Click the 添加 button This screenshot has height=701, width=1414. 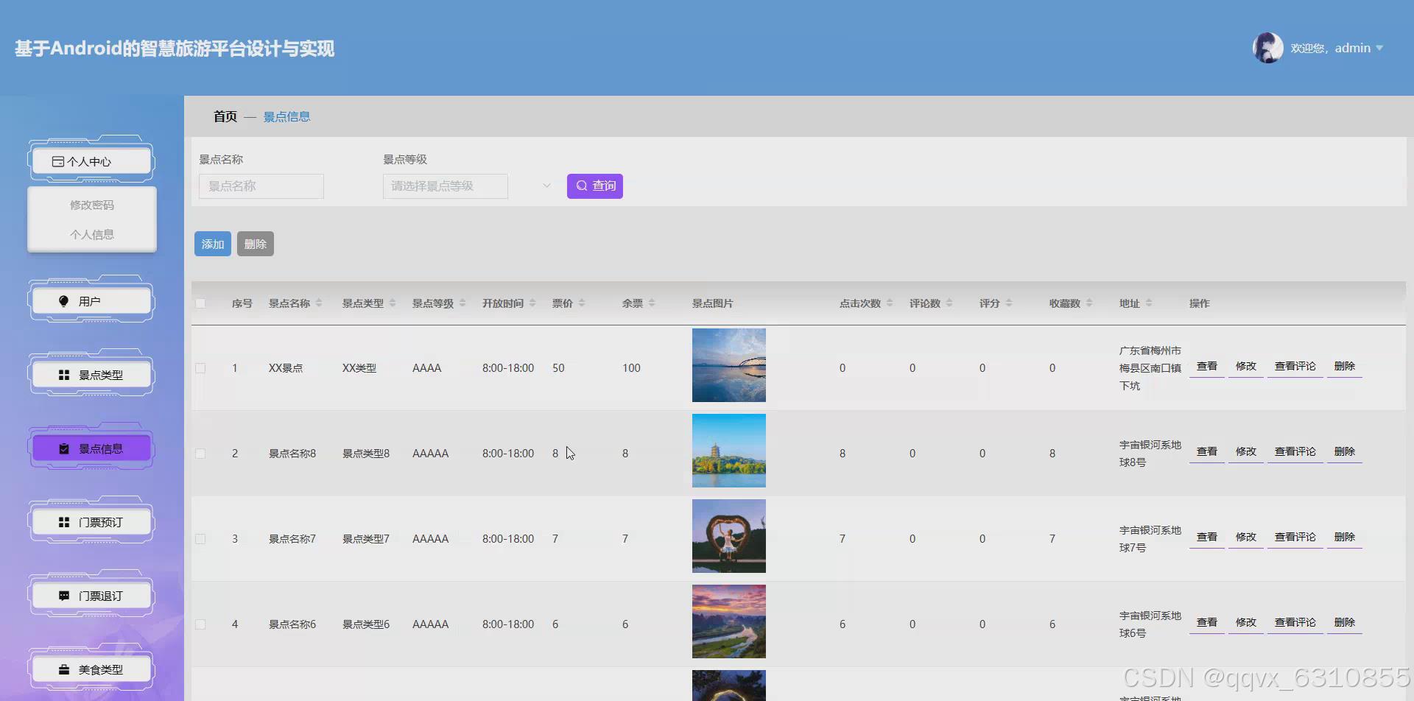[213, 244]
